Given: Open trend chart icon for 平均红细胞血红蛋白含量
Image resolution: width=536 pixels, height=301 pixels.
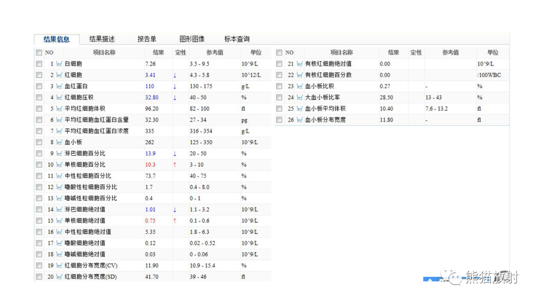Looking at the screenshot, I should coord(59,120).
